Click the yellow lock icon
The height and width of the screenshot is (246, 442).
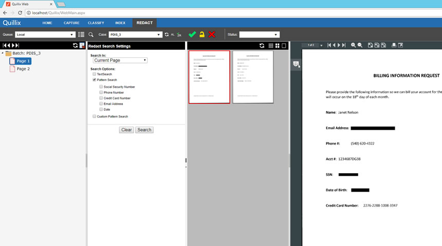pos(202,34)
